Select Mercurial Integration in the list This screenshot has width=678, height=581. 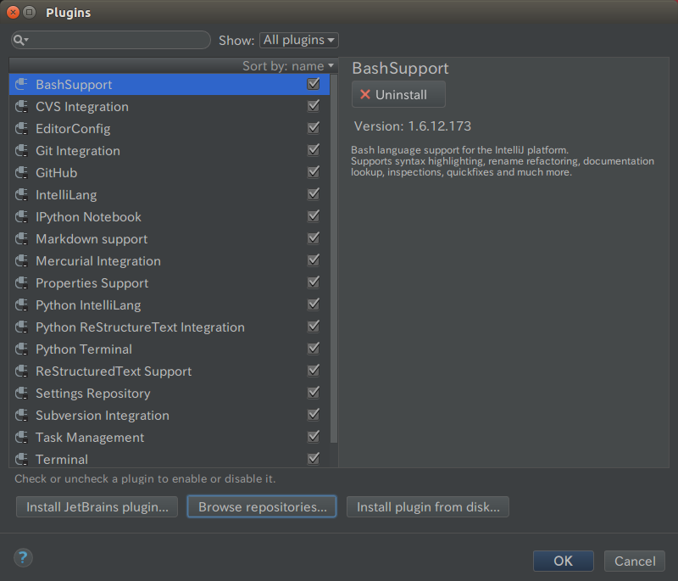click(169, 261)
